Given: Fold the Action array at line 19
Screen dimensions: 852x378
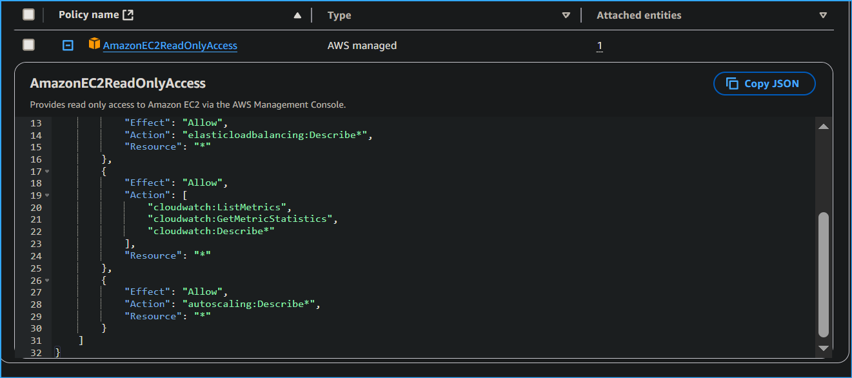Looking at the screenshot, I should pyautogui.click(x=48, y=195).
